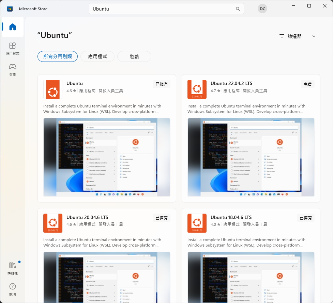
Task: Click the 4.7 rating on Ubuntu 22.04.2 LTS
Action: click(215, 91)
